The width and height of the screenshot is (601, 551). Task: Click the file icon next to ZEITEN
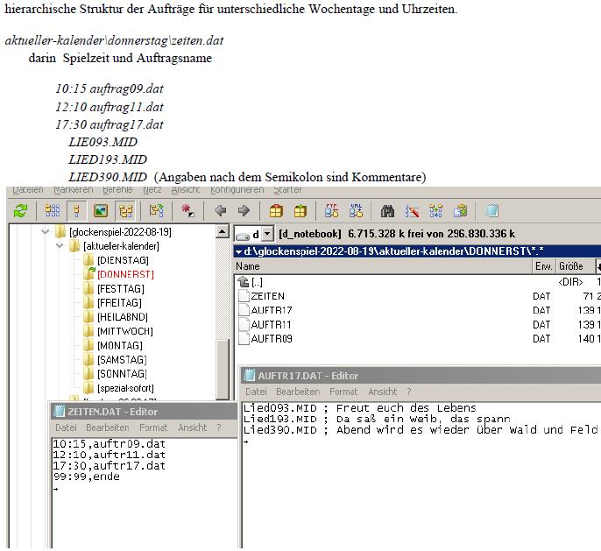(x=244, y=296)
